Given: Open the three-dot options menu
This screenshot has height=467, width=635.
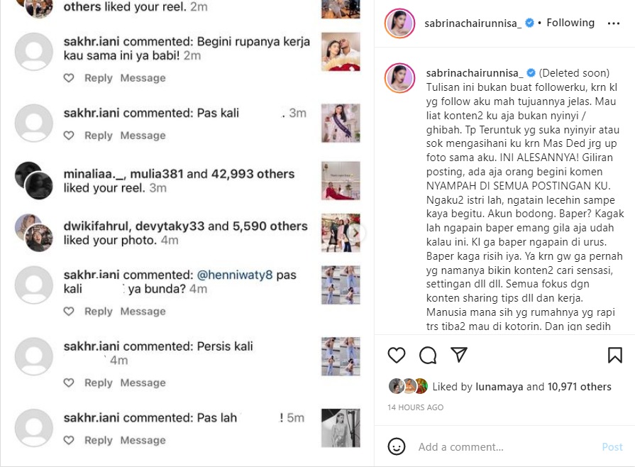Looking at the screenshot, I should click(x=613, y=23).
